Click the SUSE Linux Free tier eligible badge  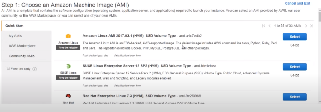coord(68,77)
